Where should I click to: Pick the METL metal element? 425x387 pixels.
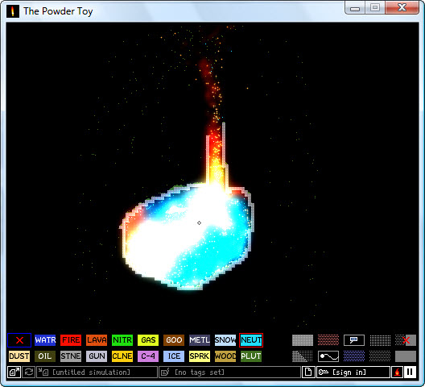(200, 340)
